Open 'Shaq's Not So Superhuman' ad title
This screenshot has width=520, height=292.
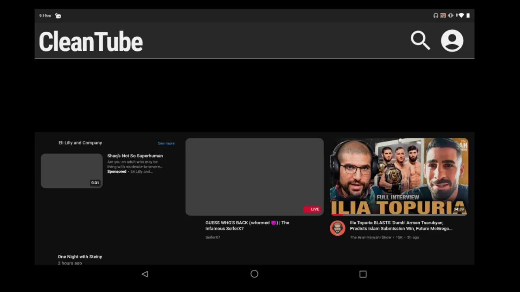135,156
